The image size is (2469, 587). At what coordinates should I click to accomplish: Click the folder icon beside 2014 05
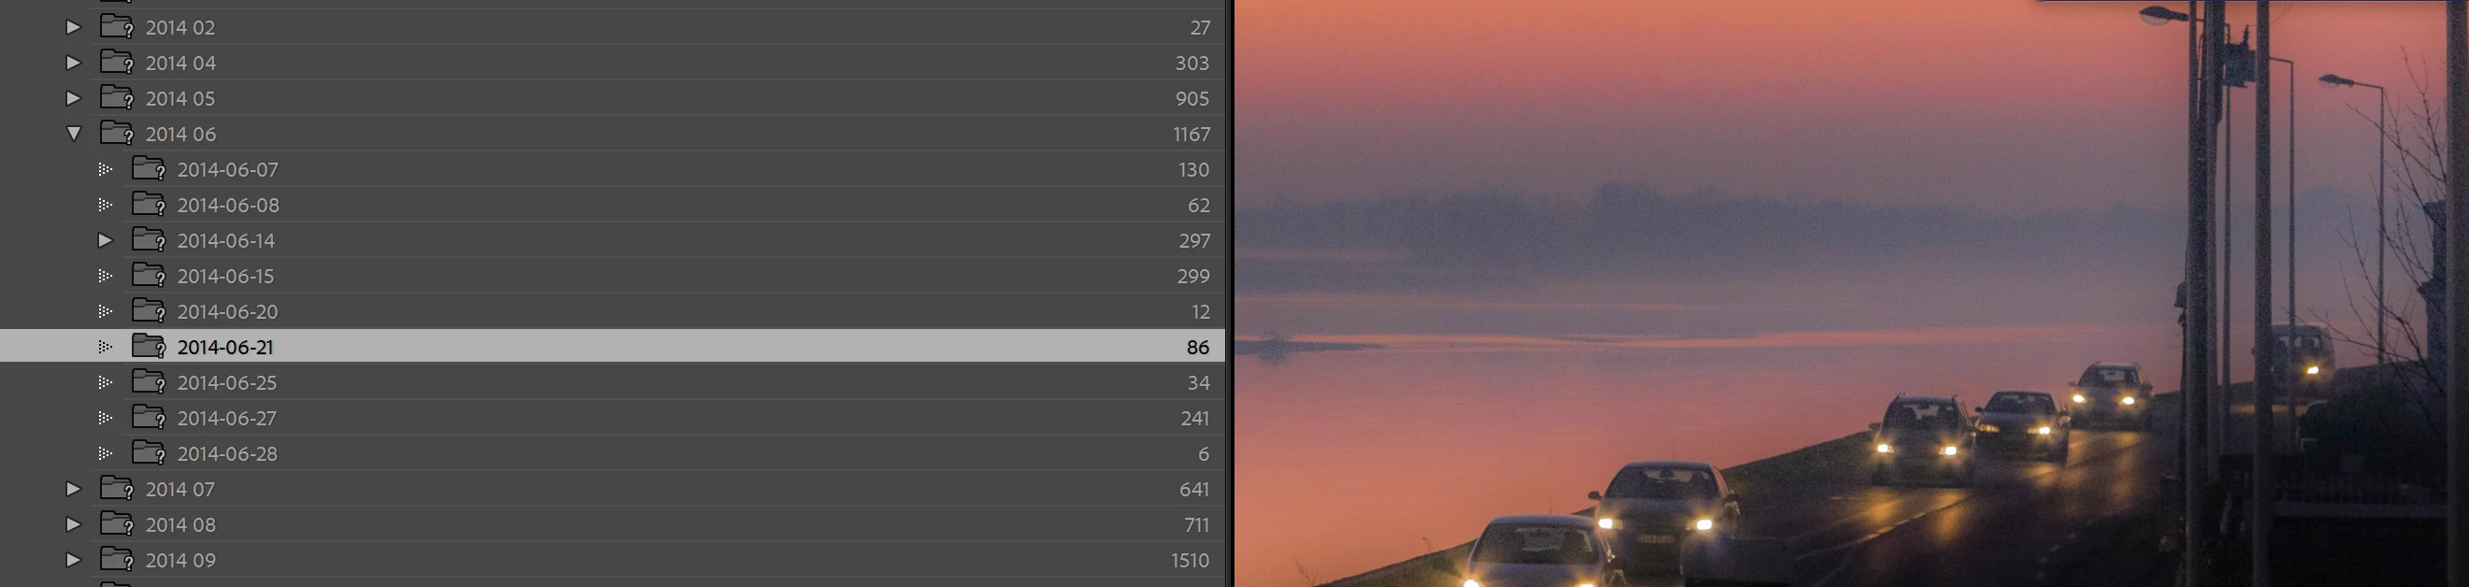tap(117, 97)
